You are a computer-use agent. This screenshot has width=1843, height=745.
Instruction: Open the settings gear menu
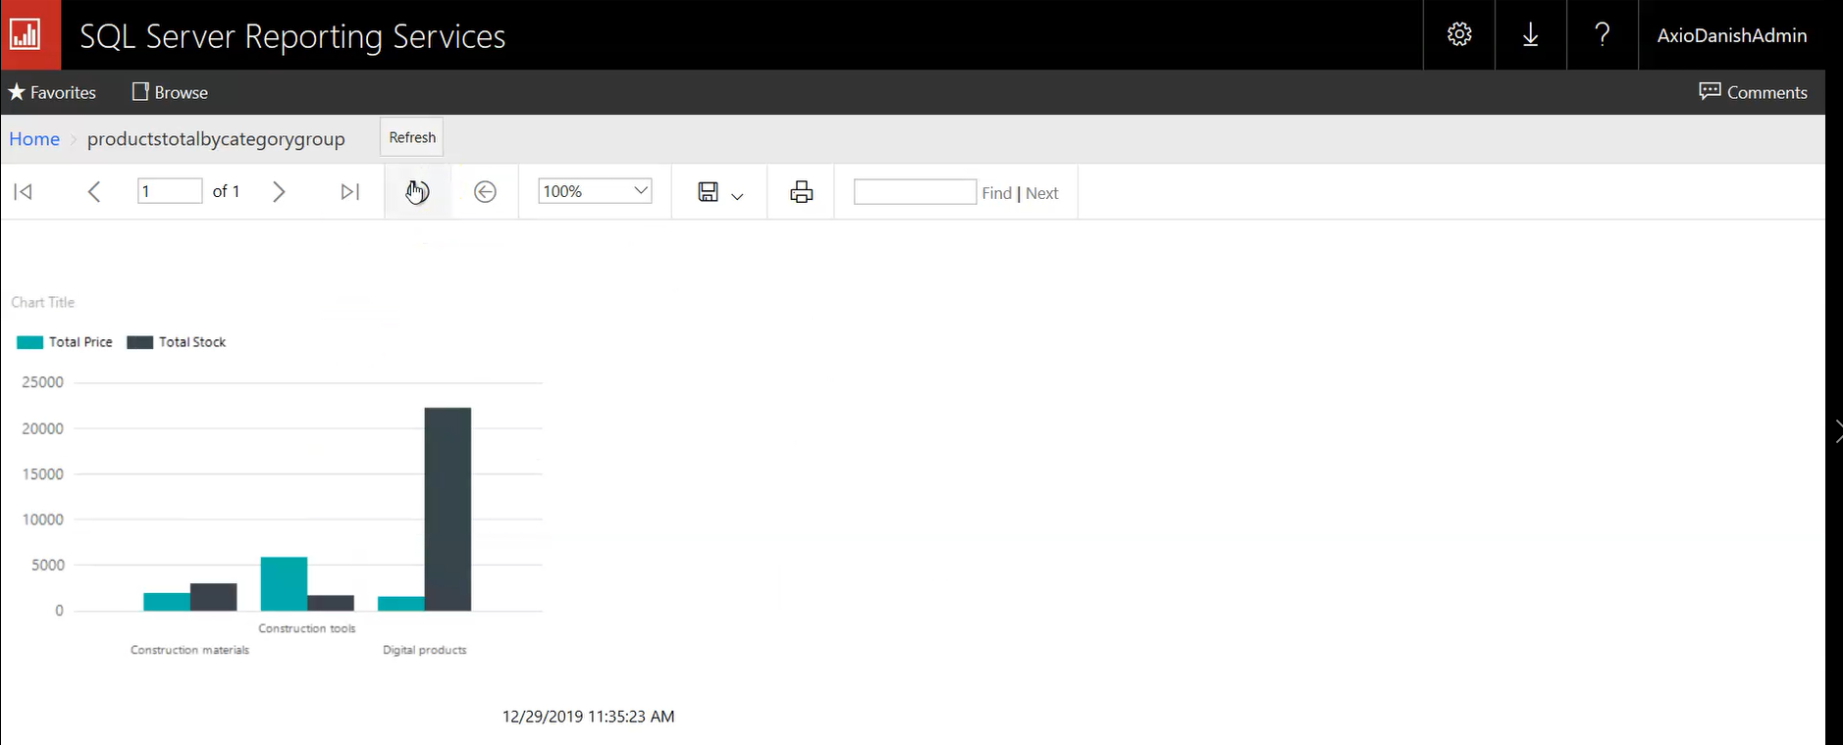click(x=1459, y=35)
